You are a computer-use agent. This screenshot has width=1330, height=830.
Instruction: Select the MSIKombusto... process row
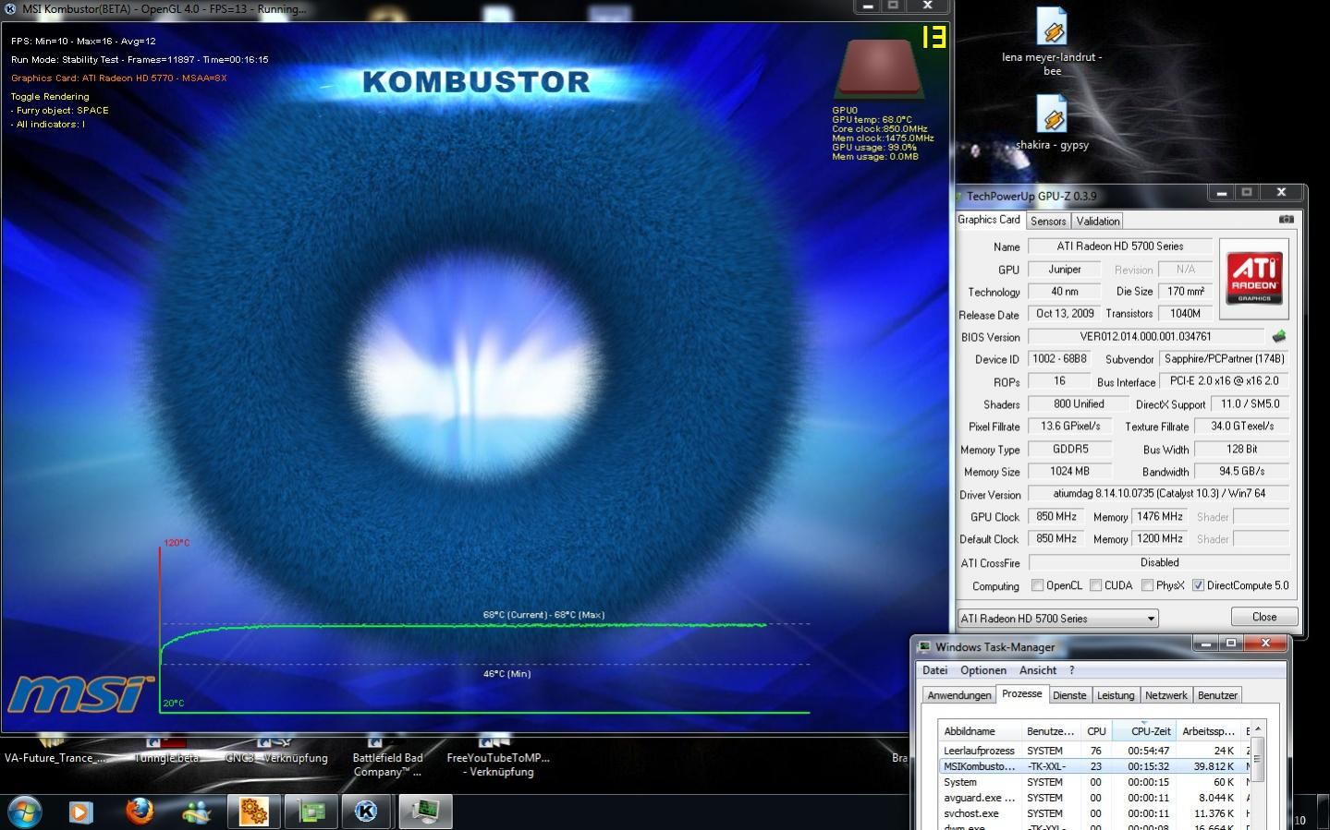click(1094, 766)
